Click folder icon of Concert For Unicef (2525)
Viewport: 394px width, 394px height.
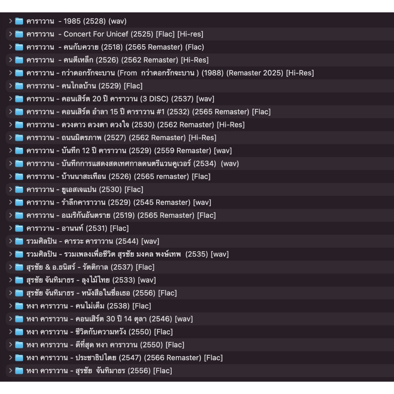pos(19,34)
